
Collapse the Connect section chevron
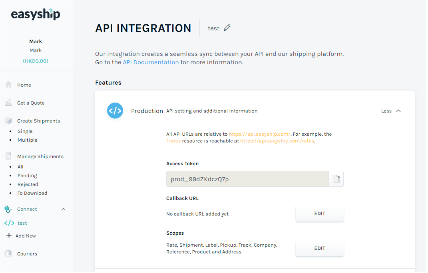(x=64, y=209)
